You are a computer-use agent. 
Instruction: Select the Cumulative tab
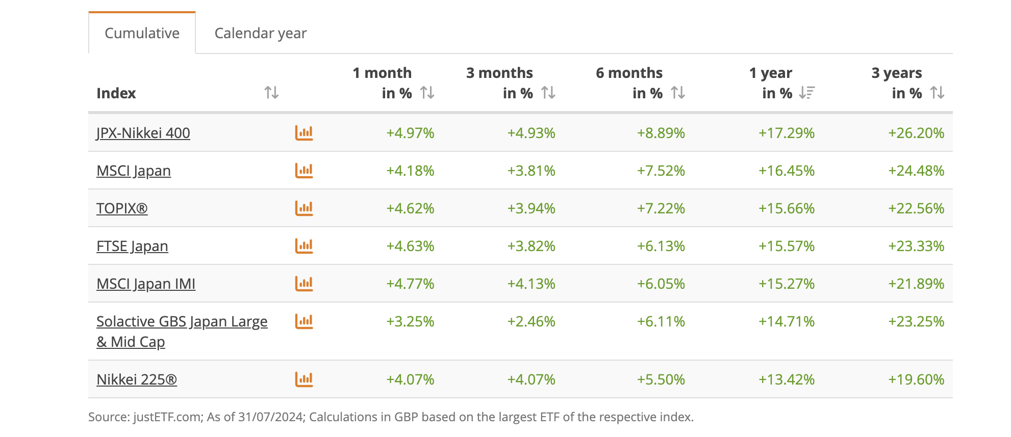pos(142,33)
